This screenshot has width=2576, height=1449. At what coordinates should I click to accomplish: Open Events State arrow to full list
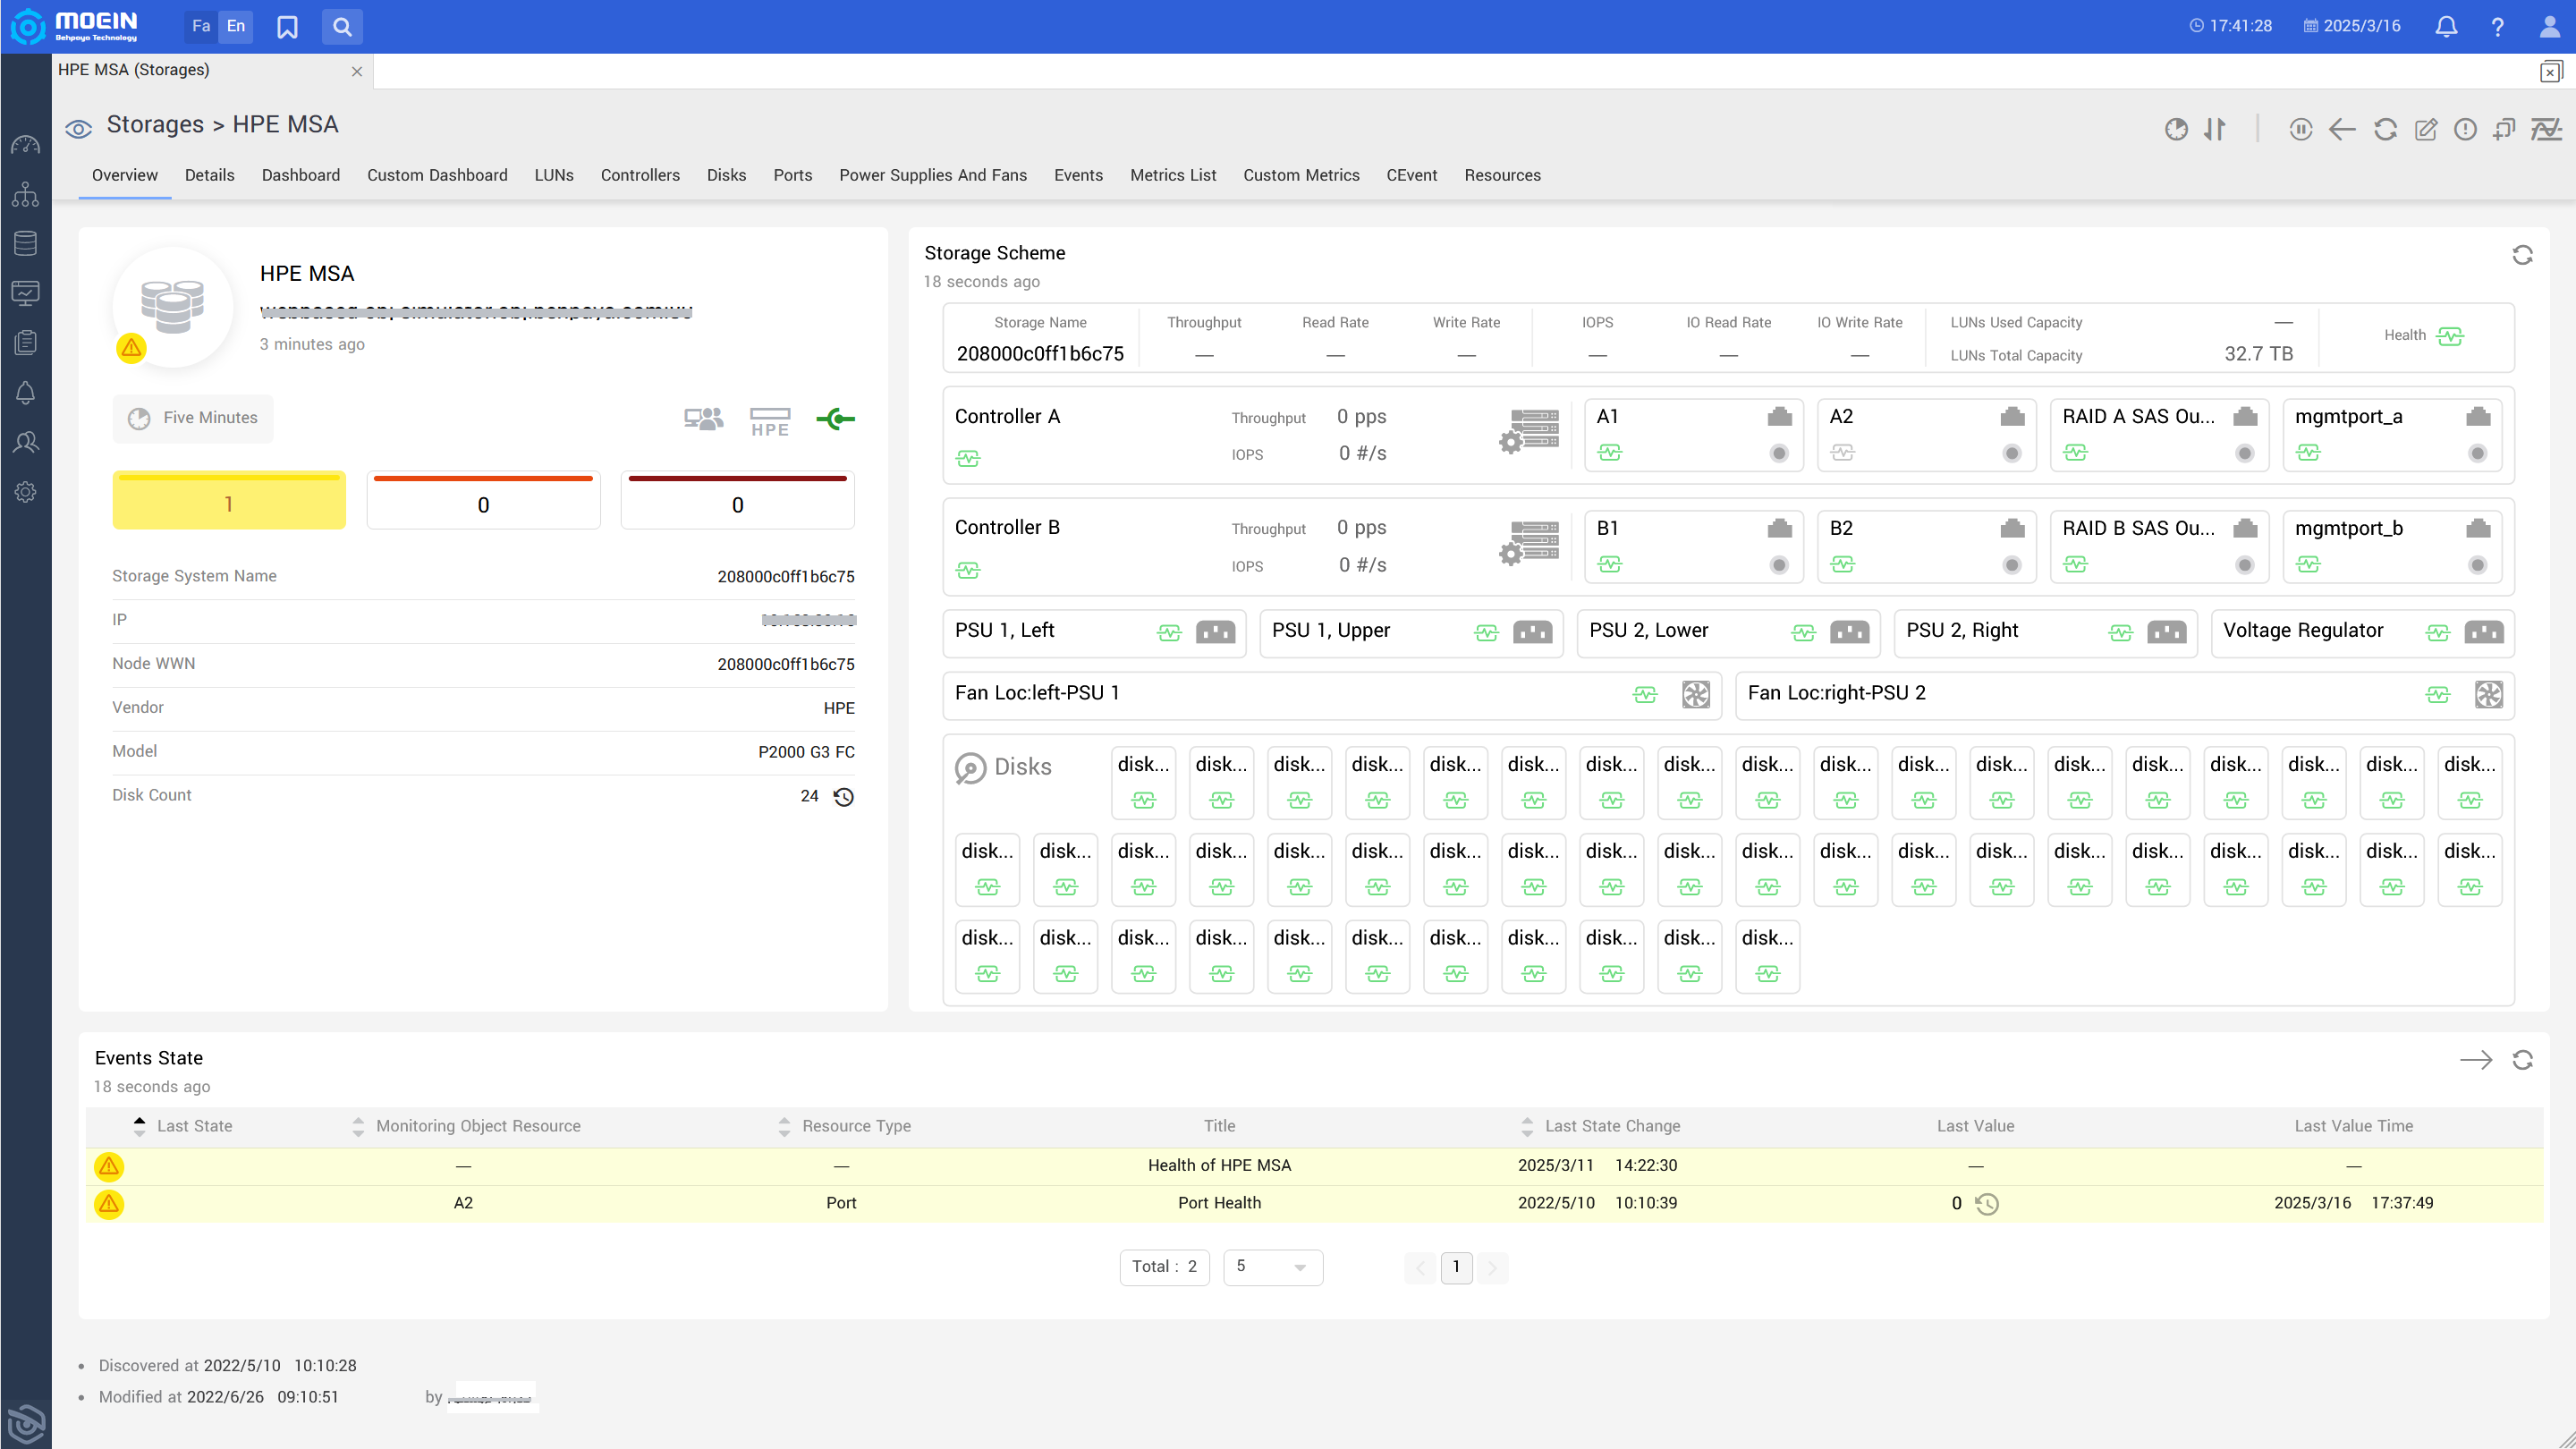tap(2475, 1060)
